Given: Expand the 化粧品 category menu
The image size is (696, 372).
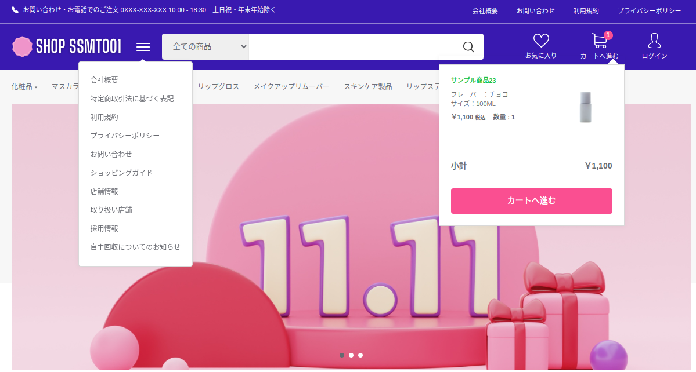Looking at the screenshot, I should (x=24, y=87).
